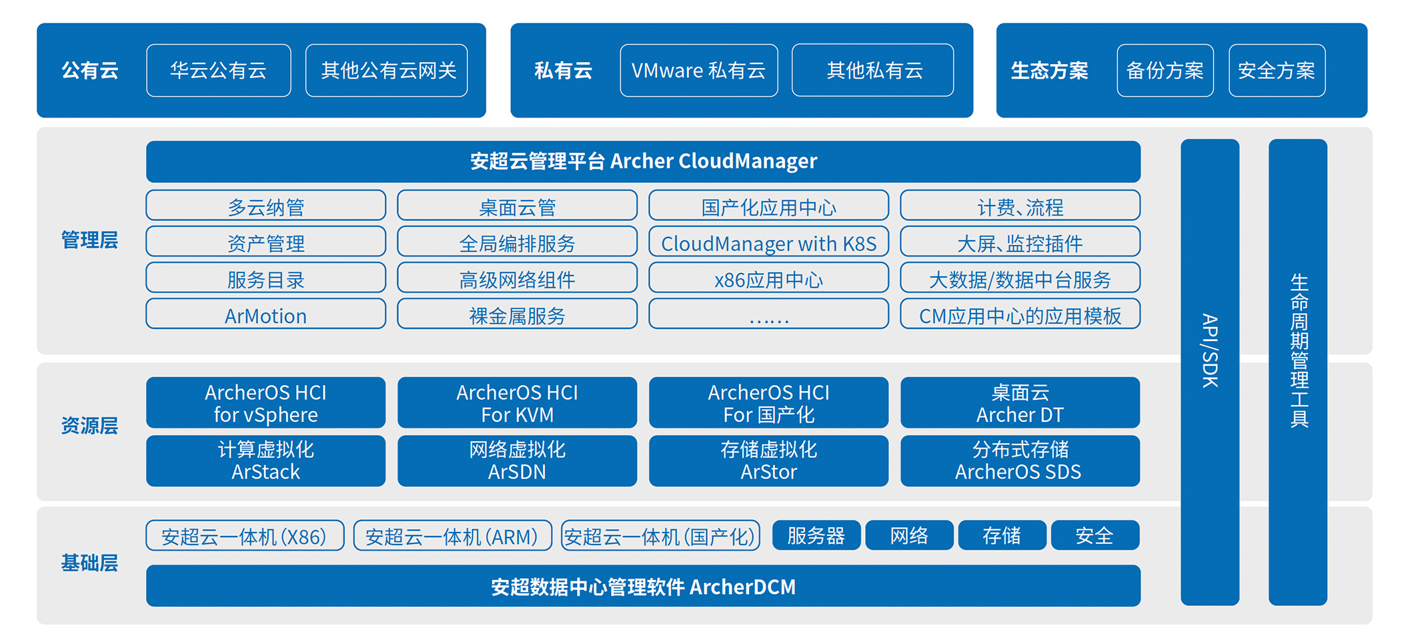Select the 全局编排服务 module
This screenshot has height=640, width=1404.
(x=517, y=242)
